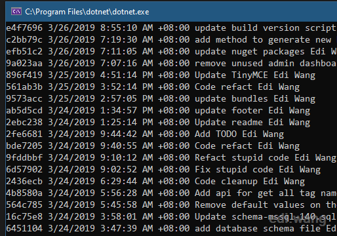This screenshot has width=337, height=236.
Task: Click the dotnet.exe window title text
Action: click(87, 12)
